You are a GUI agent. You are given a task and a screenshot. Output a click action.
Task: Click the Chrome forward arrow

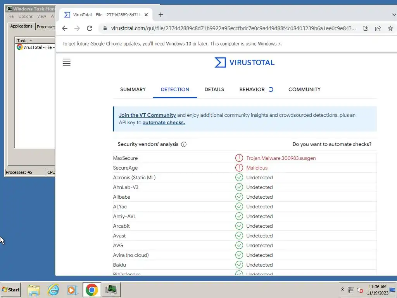(x=77, y=28)
